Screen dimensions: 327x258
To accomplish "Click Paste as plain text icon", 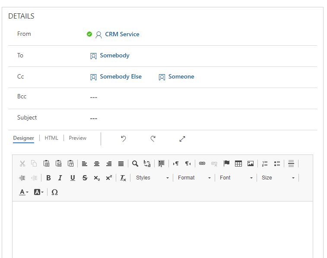I will point(71,164).
